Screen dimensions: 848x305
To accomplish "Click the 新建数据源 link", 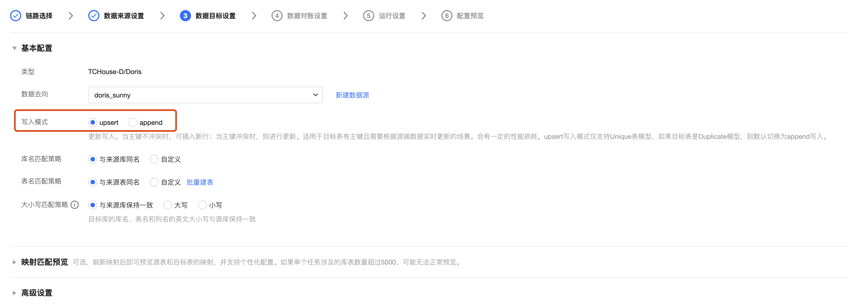I will [352, 95].
